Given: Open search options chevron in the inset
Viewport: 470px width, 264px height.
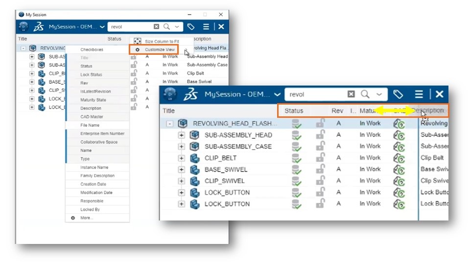Looking at the screenshot, I should (379, 94).
